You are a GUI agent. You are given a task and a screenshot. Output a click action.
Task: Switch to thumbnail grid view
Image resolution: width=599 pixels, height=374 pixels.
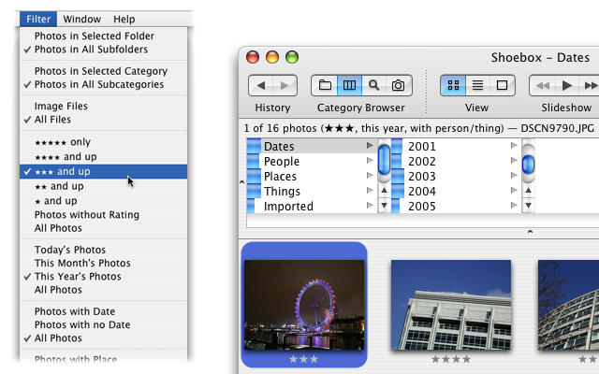[x=453, y=86]
